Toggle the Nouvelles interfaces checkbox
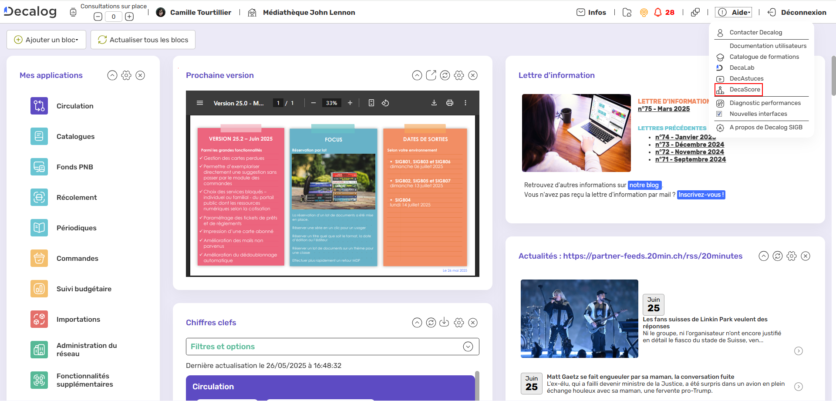This screenshot has height=401, width=836. [x=720, y=114]
